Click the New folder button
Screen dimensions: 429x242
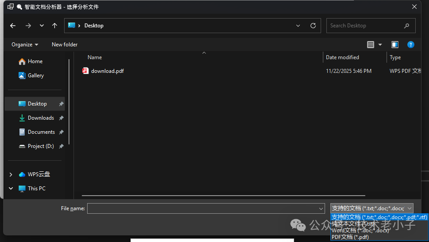[65, 45]
